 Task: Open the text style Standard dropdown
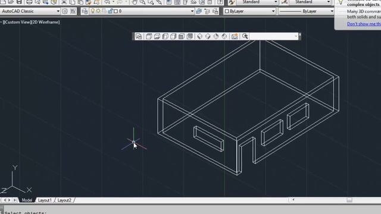point(276,2)
